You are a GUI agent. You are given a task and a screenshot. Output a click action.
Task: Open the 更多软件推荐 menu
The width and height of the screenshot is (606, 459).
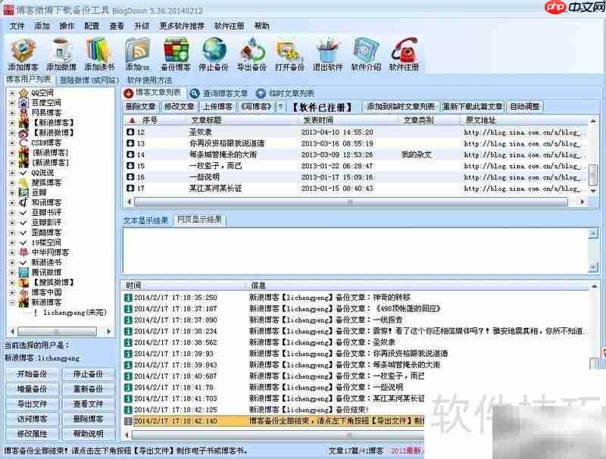point(182,26)
